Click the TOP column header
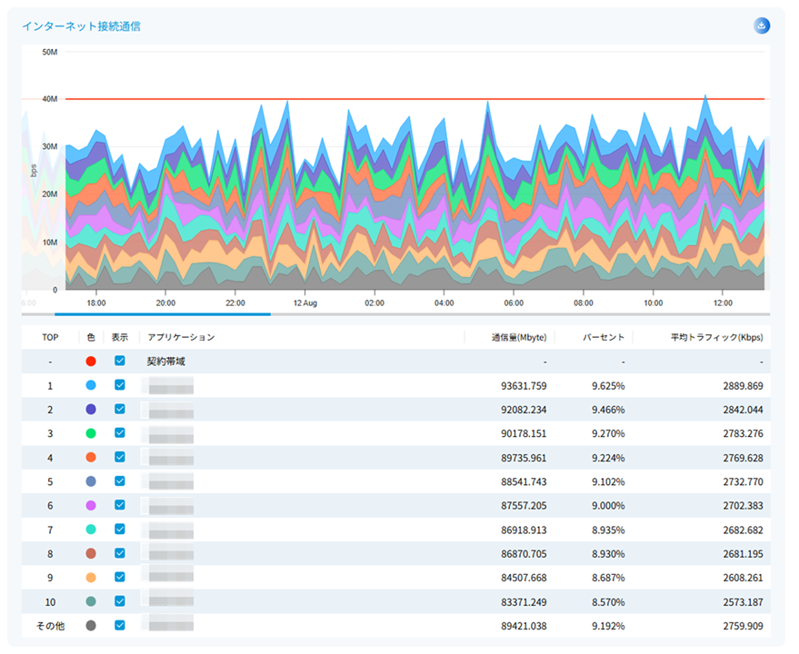Image resolution: width=799 pixels, height=654 pixels. pos(50,337)
